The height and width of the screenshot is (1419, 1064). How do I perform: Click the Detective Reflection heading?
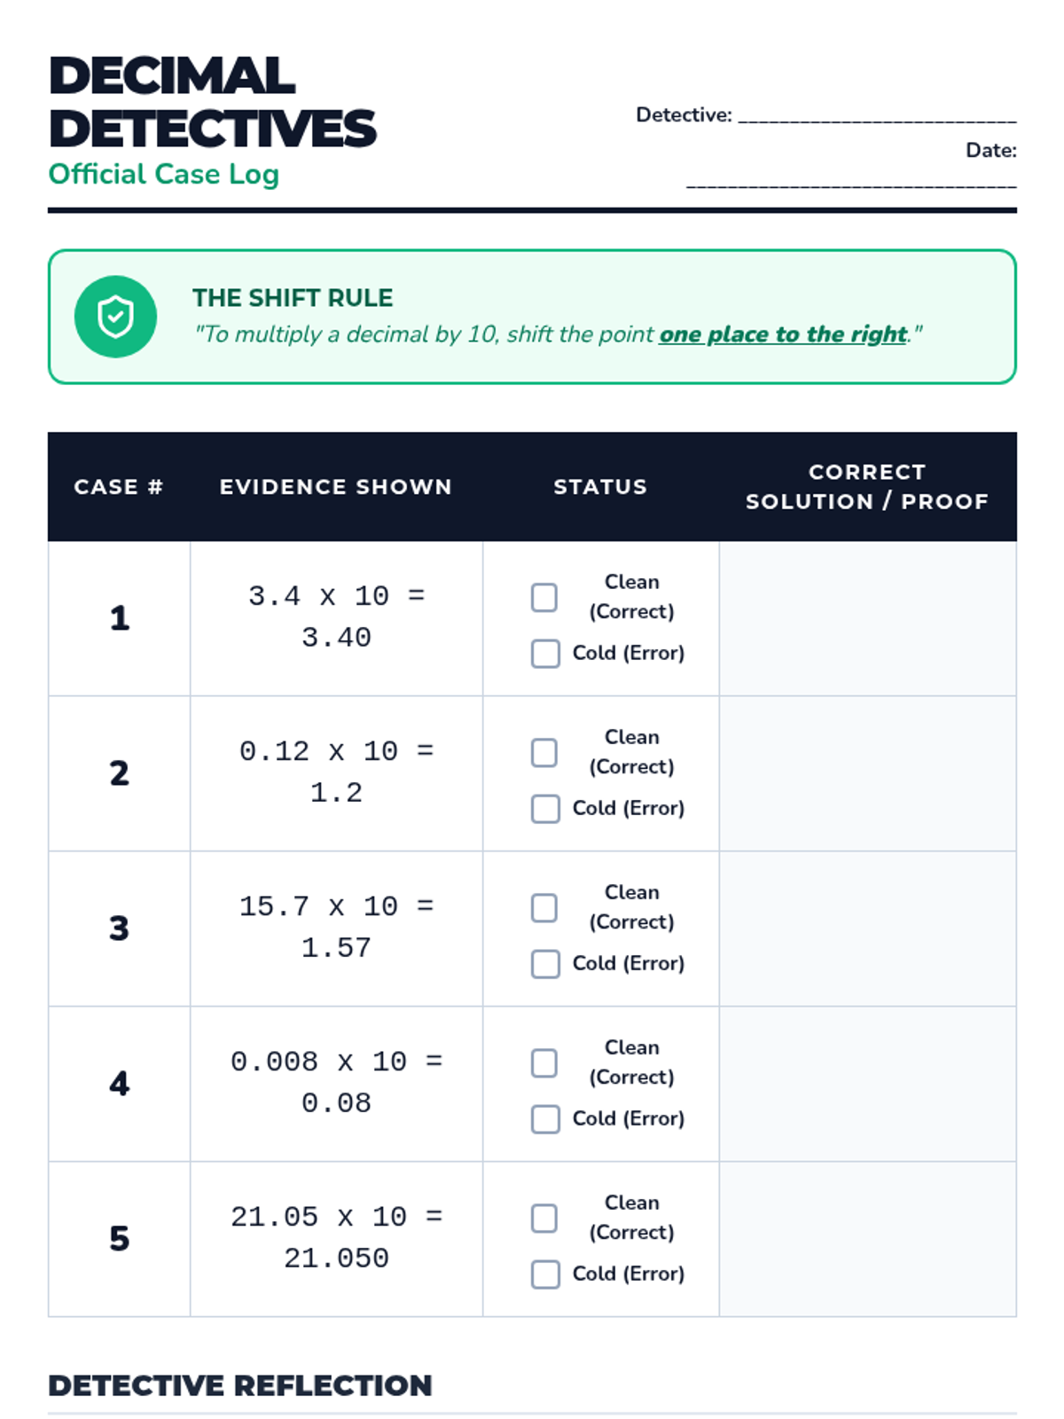[x=240, y=1385]
